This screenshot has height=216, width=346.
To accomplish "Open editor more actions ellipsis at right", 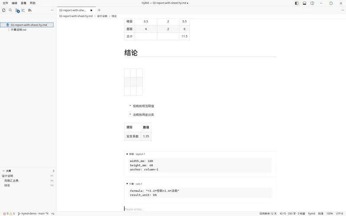I will point(343,10).
